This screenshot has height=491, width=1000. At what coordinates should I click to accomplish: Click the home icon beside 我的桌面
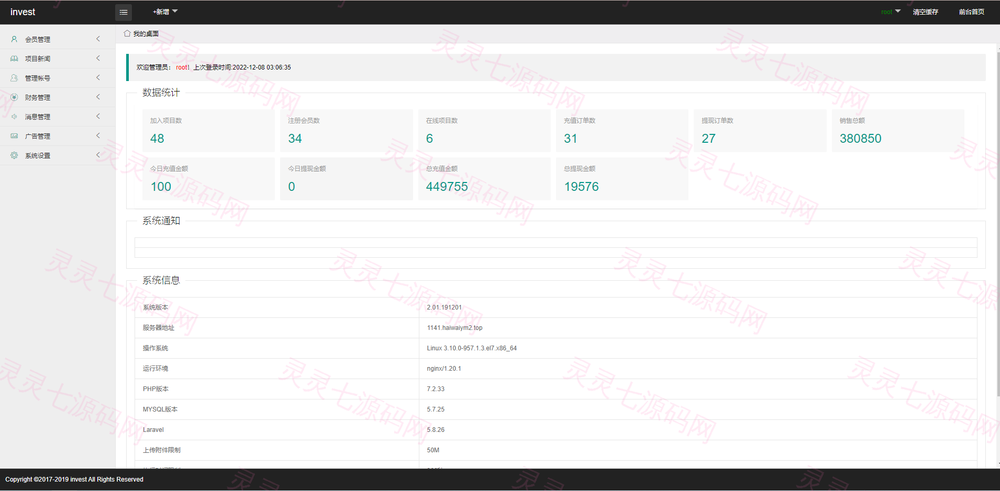click(x=127, y=33)
